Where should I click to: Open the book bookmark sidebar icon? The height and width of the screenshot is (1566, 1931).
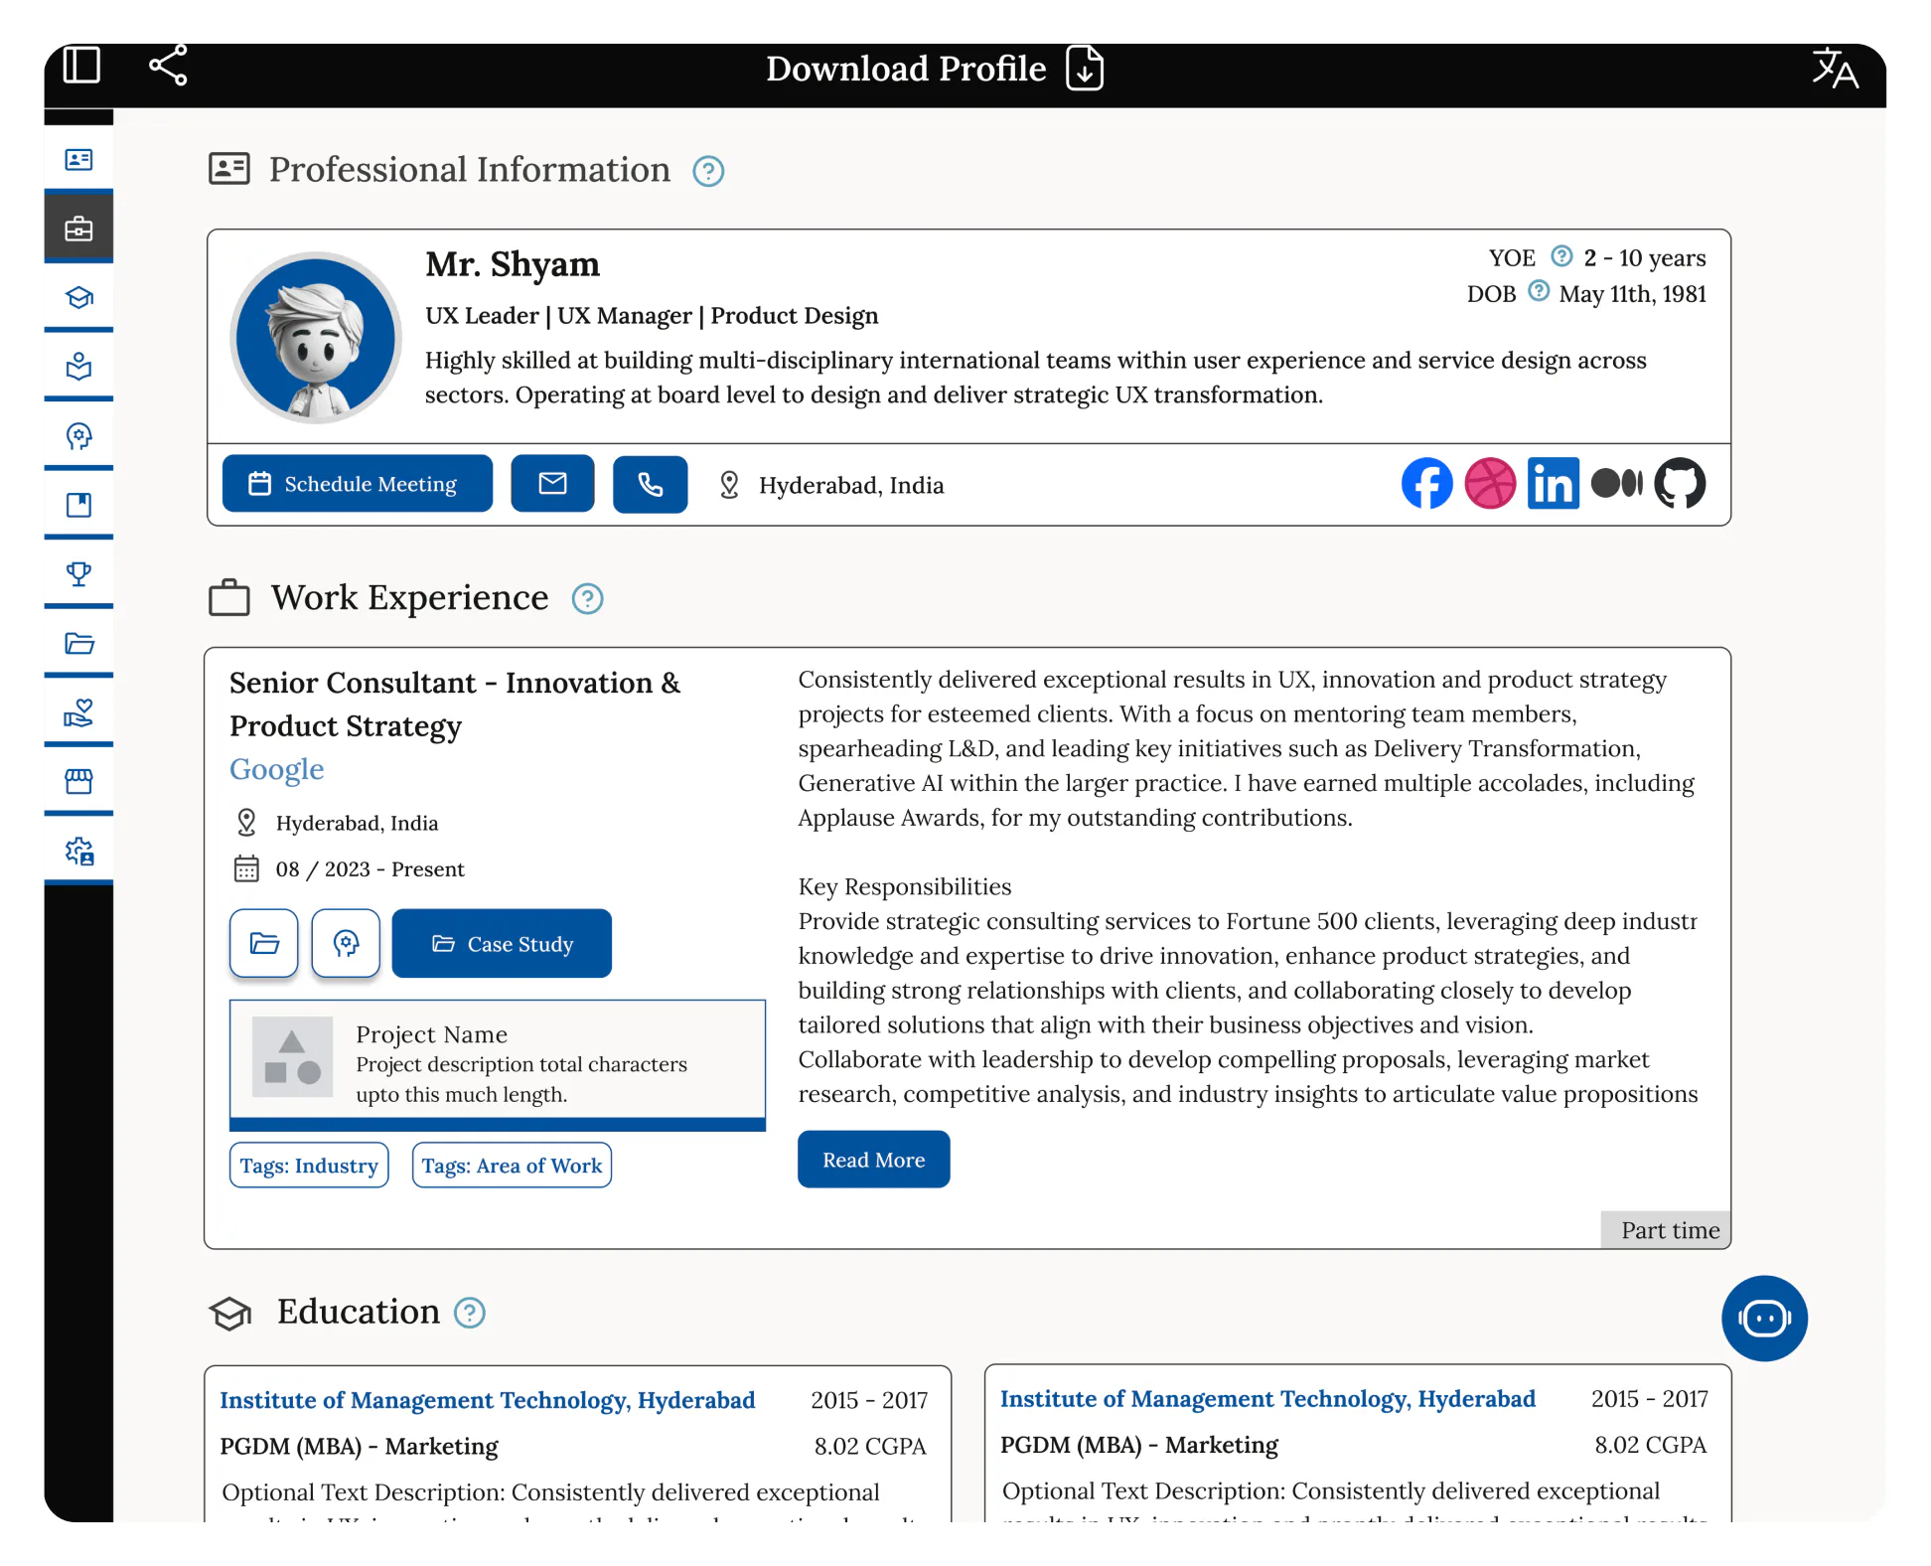point(78,505)
